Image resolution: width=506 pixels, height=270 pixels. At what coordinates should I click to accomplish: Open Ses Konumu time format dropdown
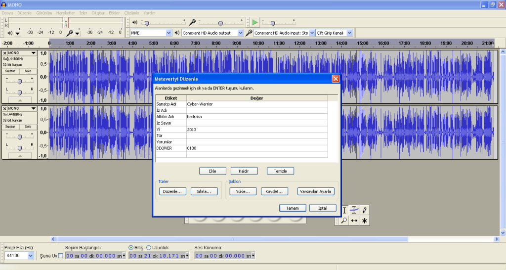pyautogui.click(x=253, y=256)
